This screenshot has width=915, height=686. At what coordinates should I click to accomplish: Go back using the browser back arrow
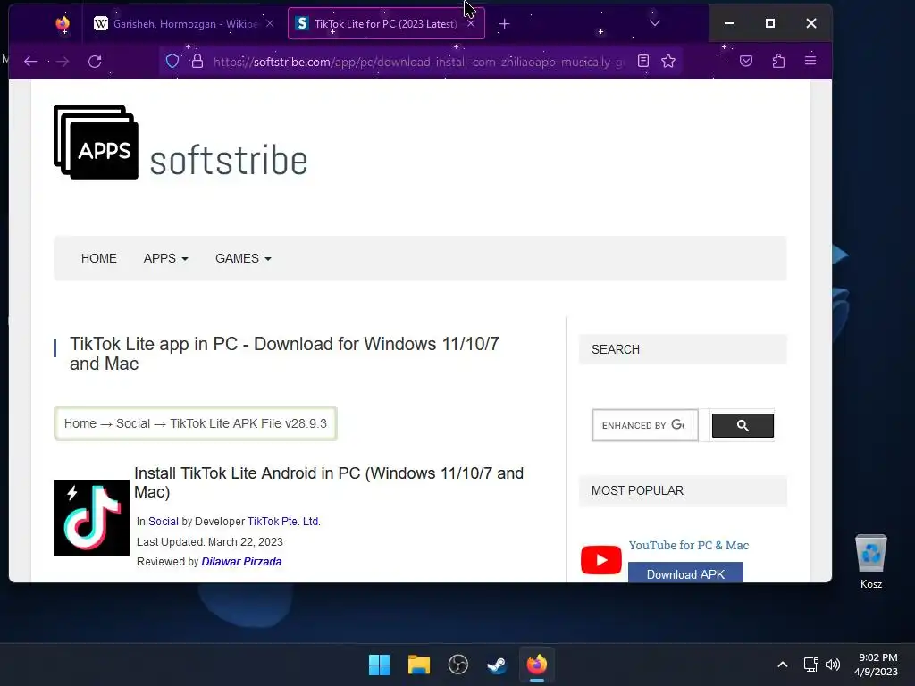pos(30,62)
